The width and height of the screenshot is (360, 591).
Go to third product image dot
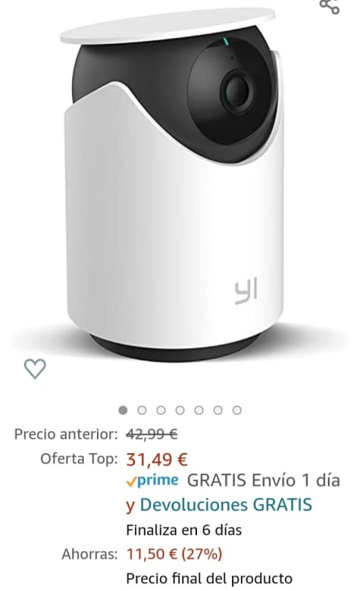pyautogui.click(x=161, y=410)
